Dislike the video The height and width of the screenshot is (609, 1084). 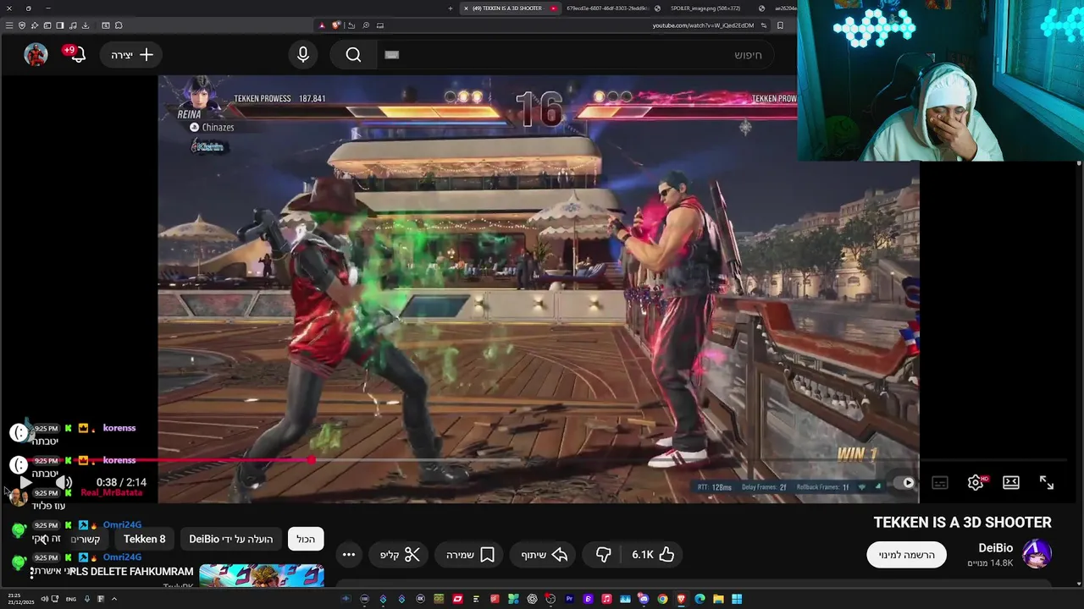(x=603, y=555)
